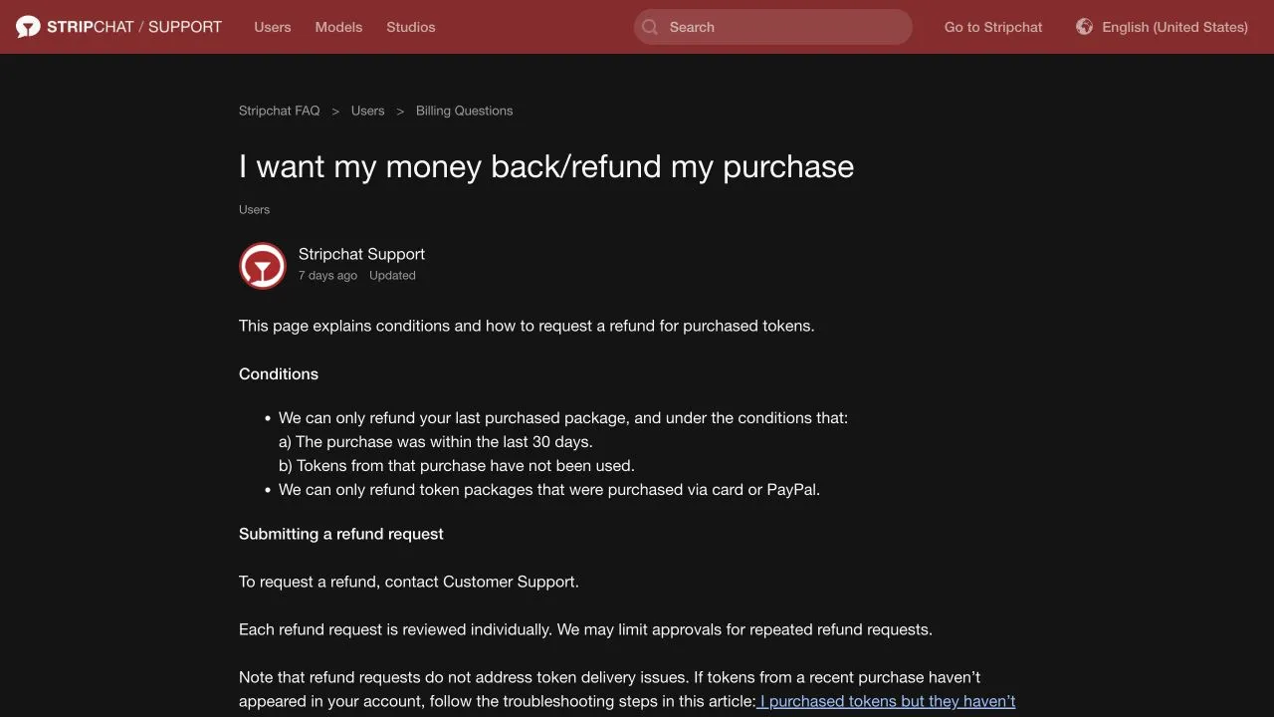Click 'Submitting a refund request' heading
Image resolution: width=1274 pixels, height=717 pixels.
coord(341,534)
